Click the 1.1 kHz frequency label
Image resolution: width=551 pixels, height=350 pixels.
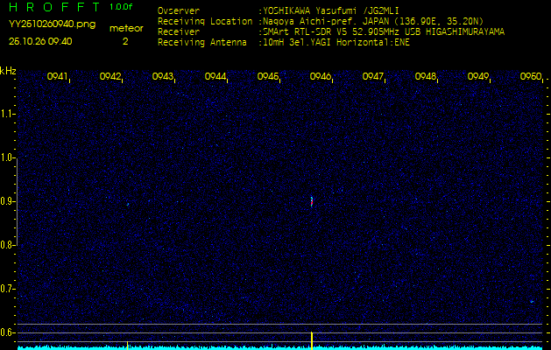[8, 114]
